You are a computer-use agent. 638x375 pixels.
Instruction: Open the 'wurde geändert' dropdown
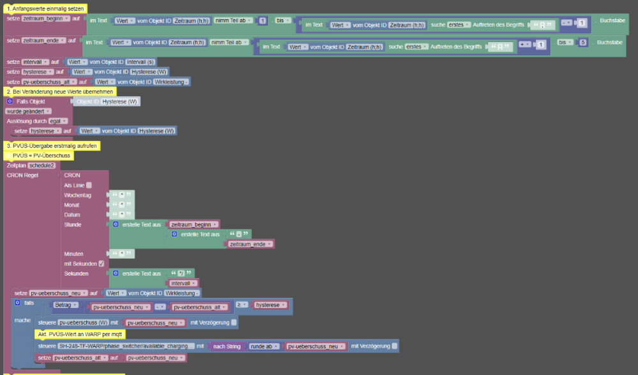29,111
